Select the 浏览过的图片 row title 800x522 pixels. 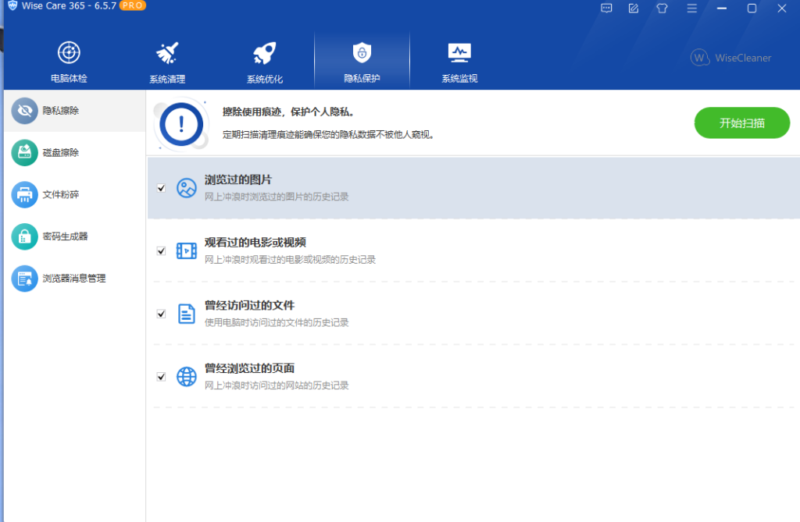click(238, 179)
